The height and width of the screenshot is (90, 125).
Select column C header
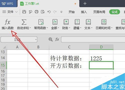[69, 47]
